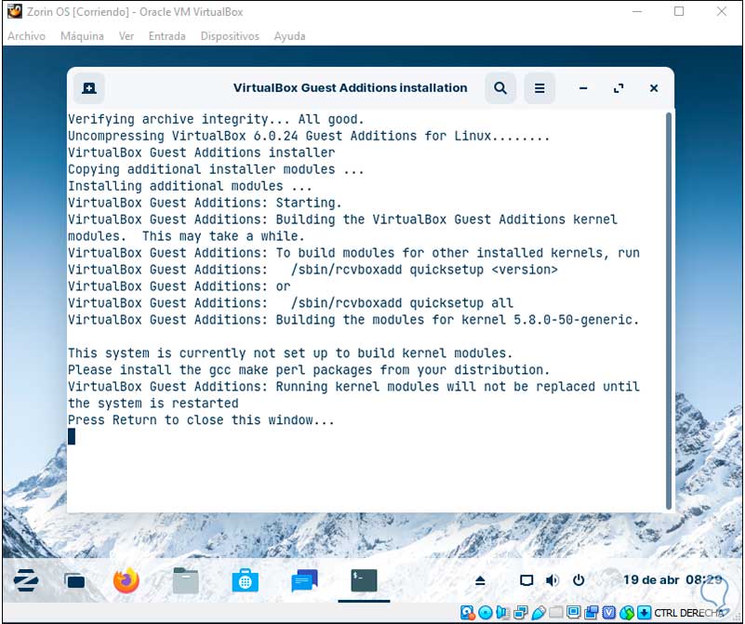Click the CTRL DERECHA host key label
Image resolution: width=745 pixels, height=624 pixels.
pos(688,613)
